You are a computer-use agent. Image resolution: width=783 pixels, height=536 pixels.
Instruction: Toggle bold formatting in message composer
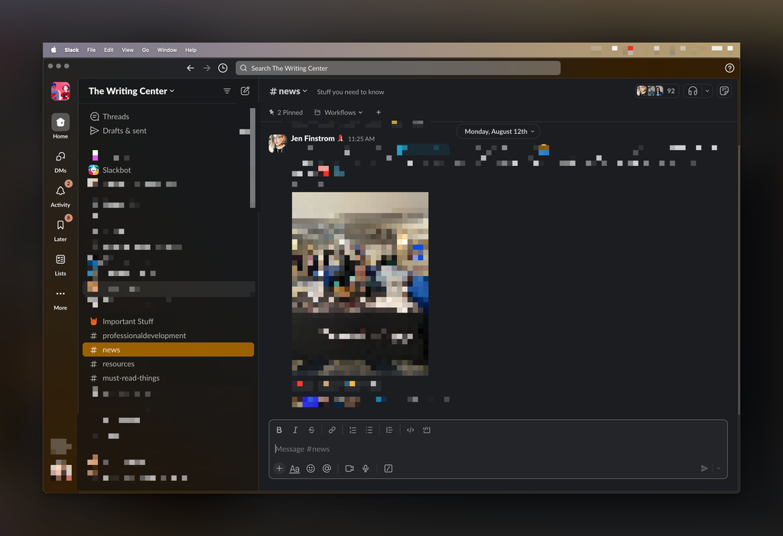(279, 430)
